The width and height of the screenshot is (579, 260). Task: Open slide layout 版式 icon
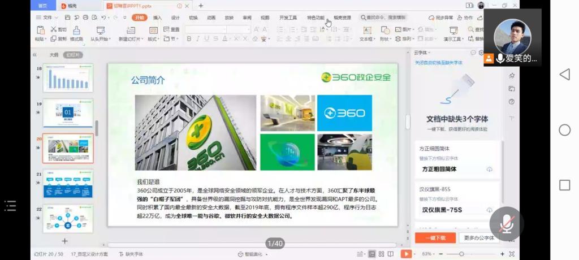[153, 31]
